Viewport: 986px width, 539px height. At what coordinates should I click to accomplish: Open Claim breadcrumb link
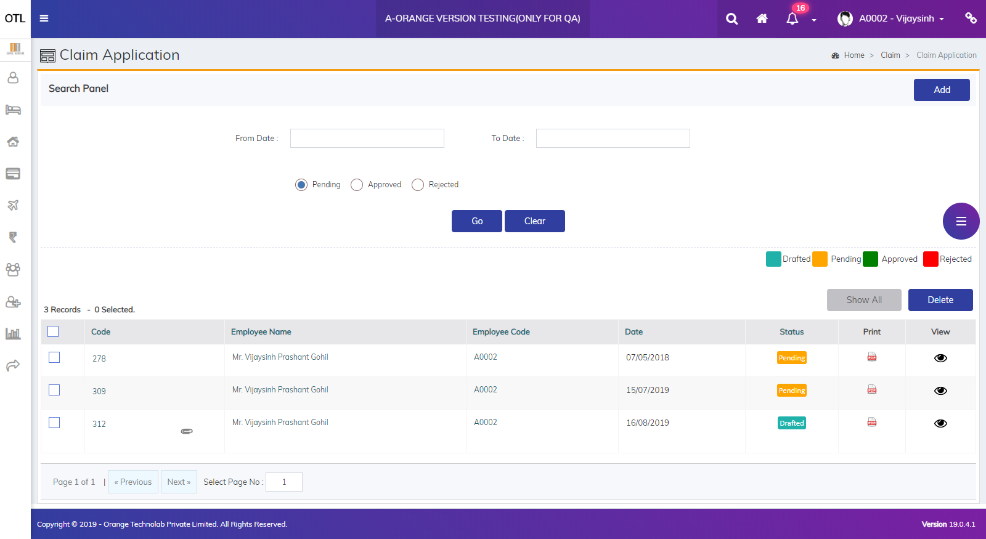tap(890, 55)
